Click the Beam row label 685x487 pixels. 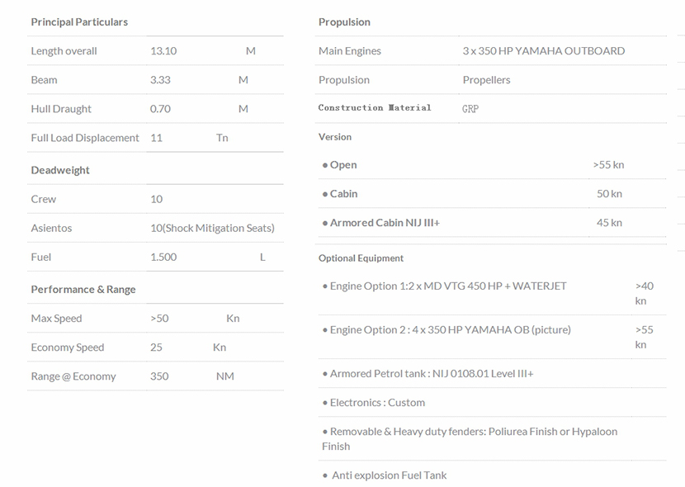pos(45,80)
